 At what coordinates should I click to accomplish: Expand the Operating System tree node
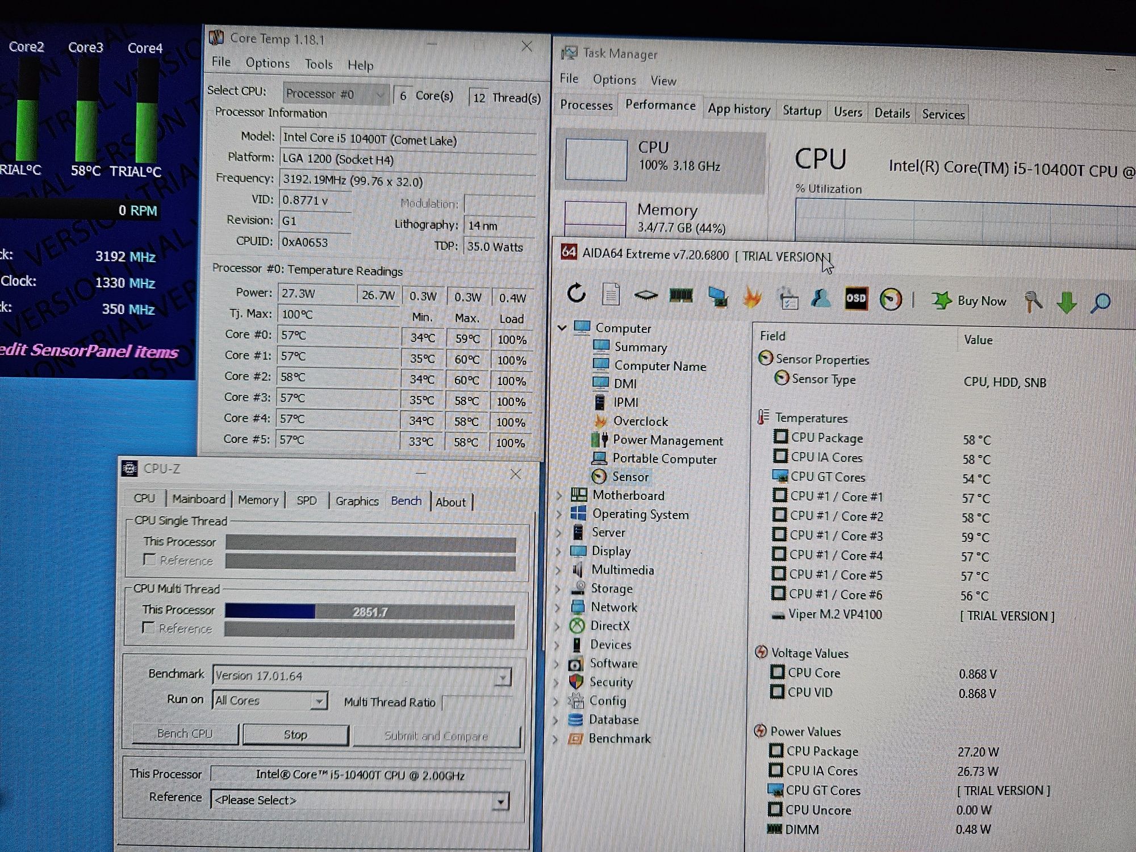(x=559, y=514)
